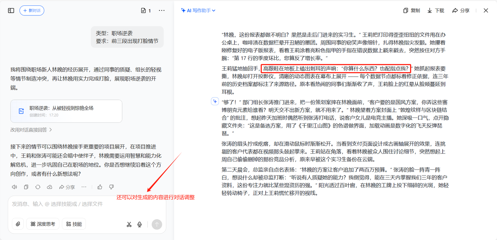Click paragraph starting 第二天晨会

335,181
